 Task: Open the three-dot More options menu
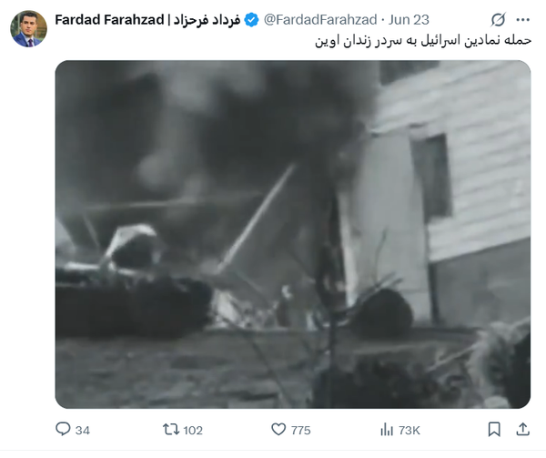[x=523, y=20]
